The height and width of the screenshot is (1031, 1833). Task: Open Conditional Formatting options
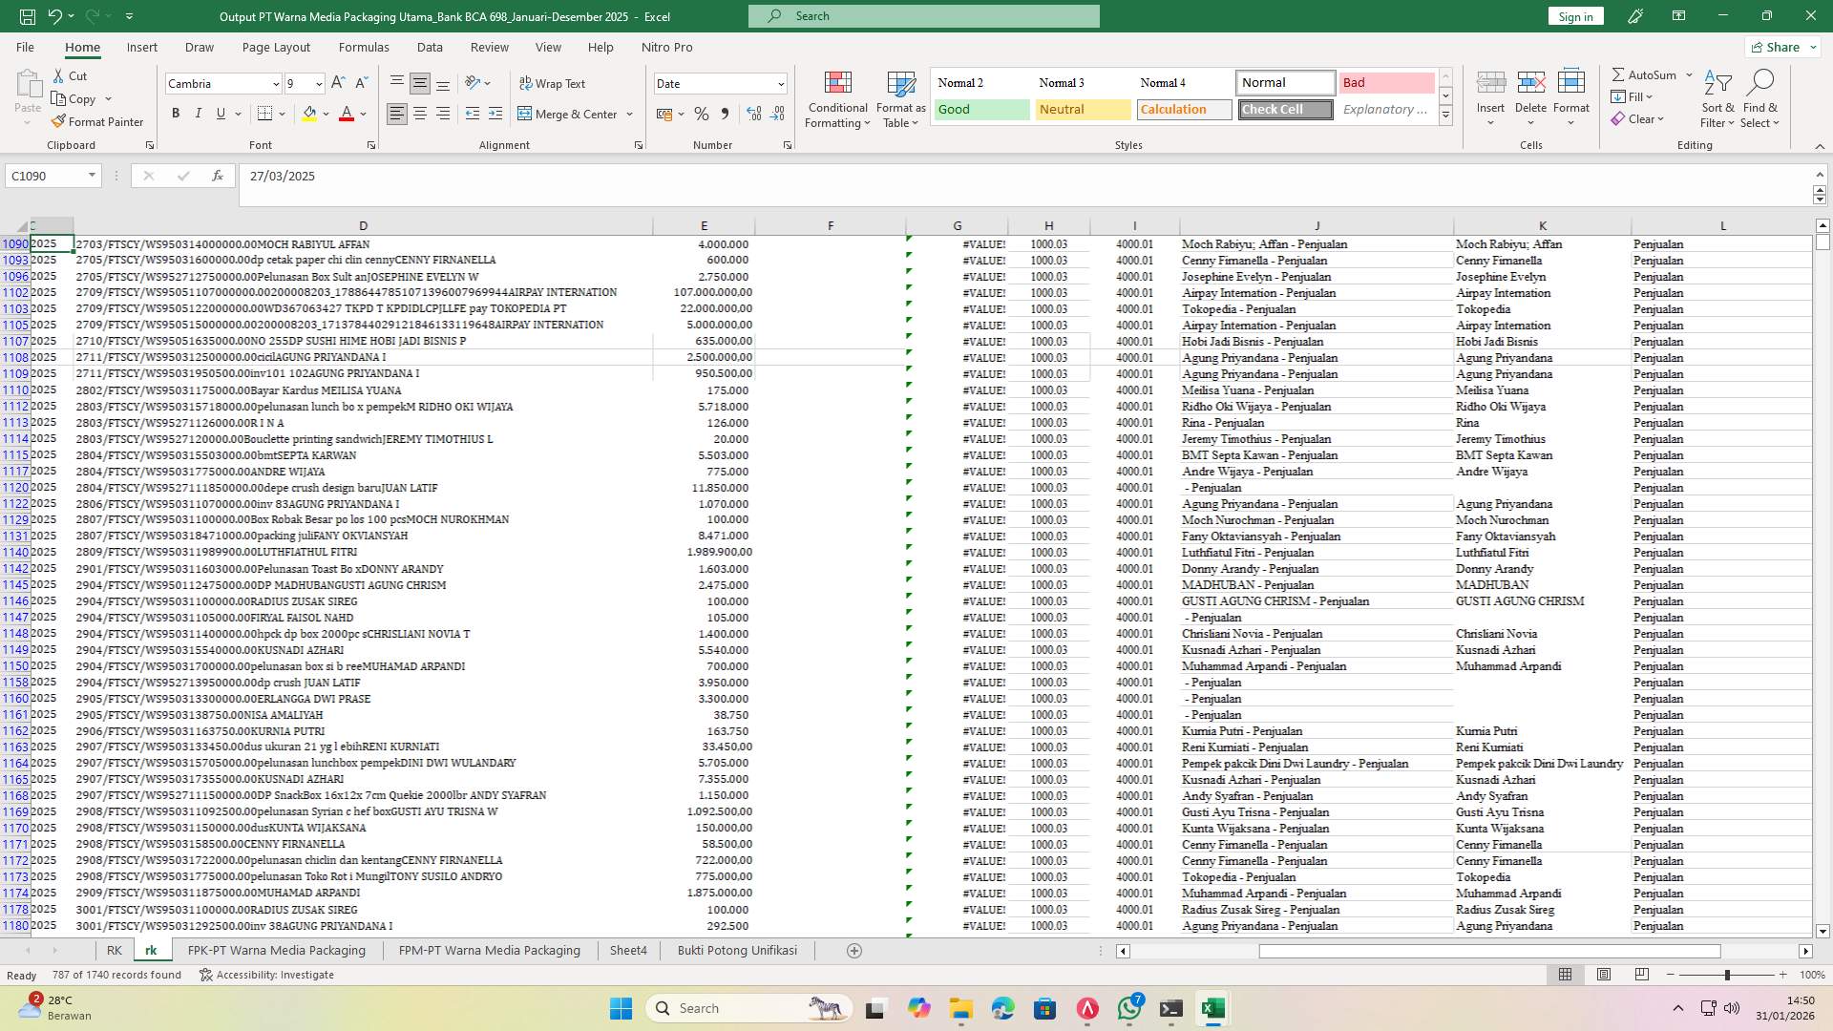837,99
